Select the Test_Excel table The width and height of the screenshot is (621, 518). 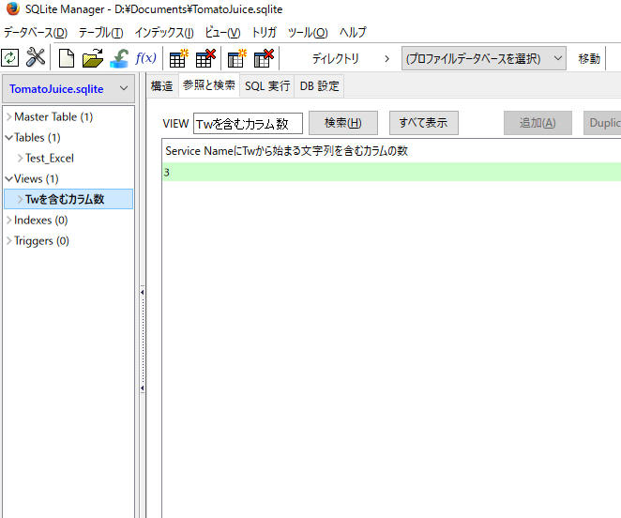[50, 159]
